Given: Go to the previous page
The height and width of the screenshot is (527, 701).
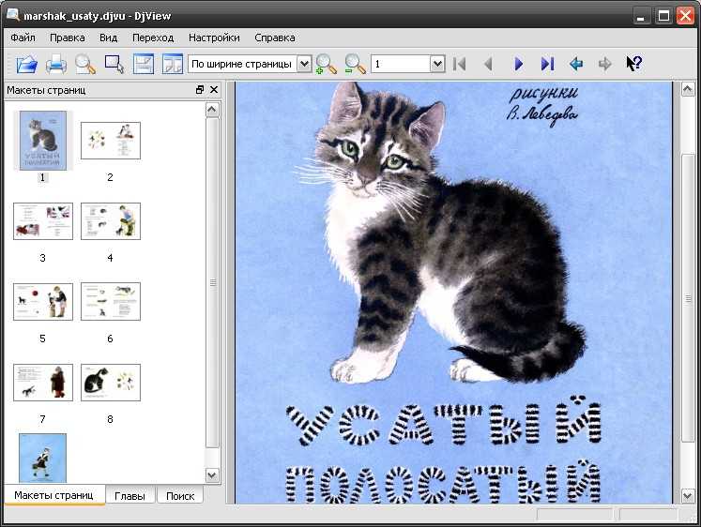Looking at the screenshot, I should click(488, 64).
